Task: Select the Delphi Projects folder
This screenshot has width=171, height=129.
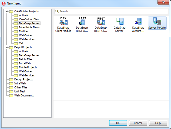Action: tap(23, 47)
